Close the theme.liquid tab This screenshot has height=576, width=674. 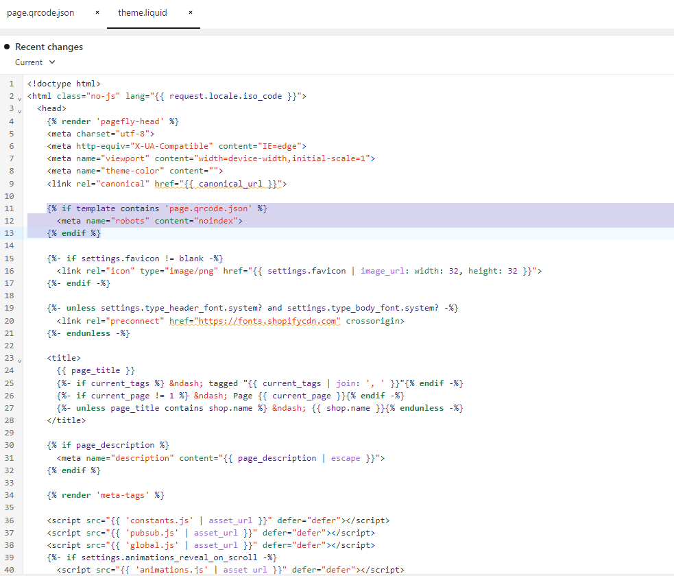(191, 13)
